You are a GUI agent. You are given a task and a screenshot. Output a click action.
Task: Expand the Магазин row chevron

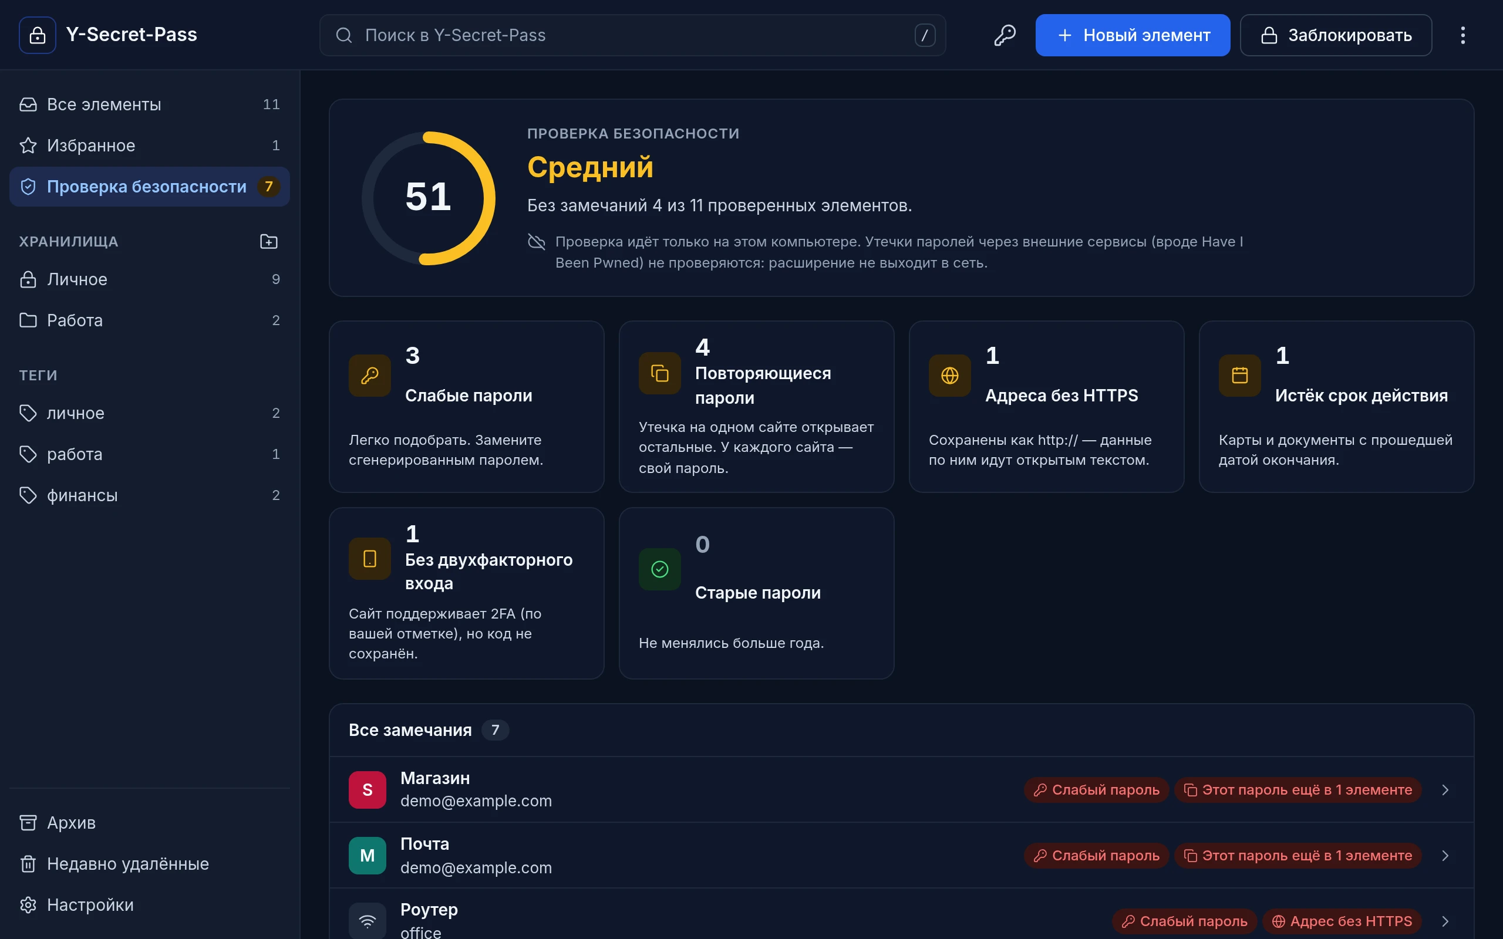1445,790
